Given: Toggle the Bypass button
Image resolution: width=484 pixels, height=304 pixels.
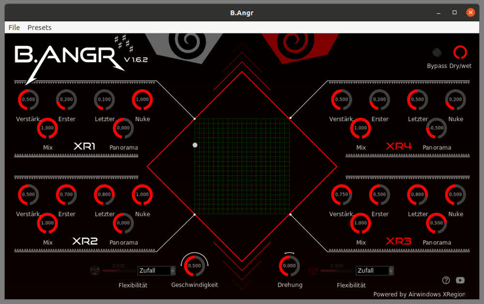Looking at the screenshot, I should (x=437, y=52).
